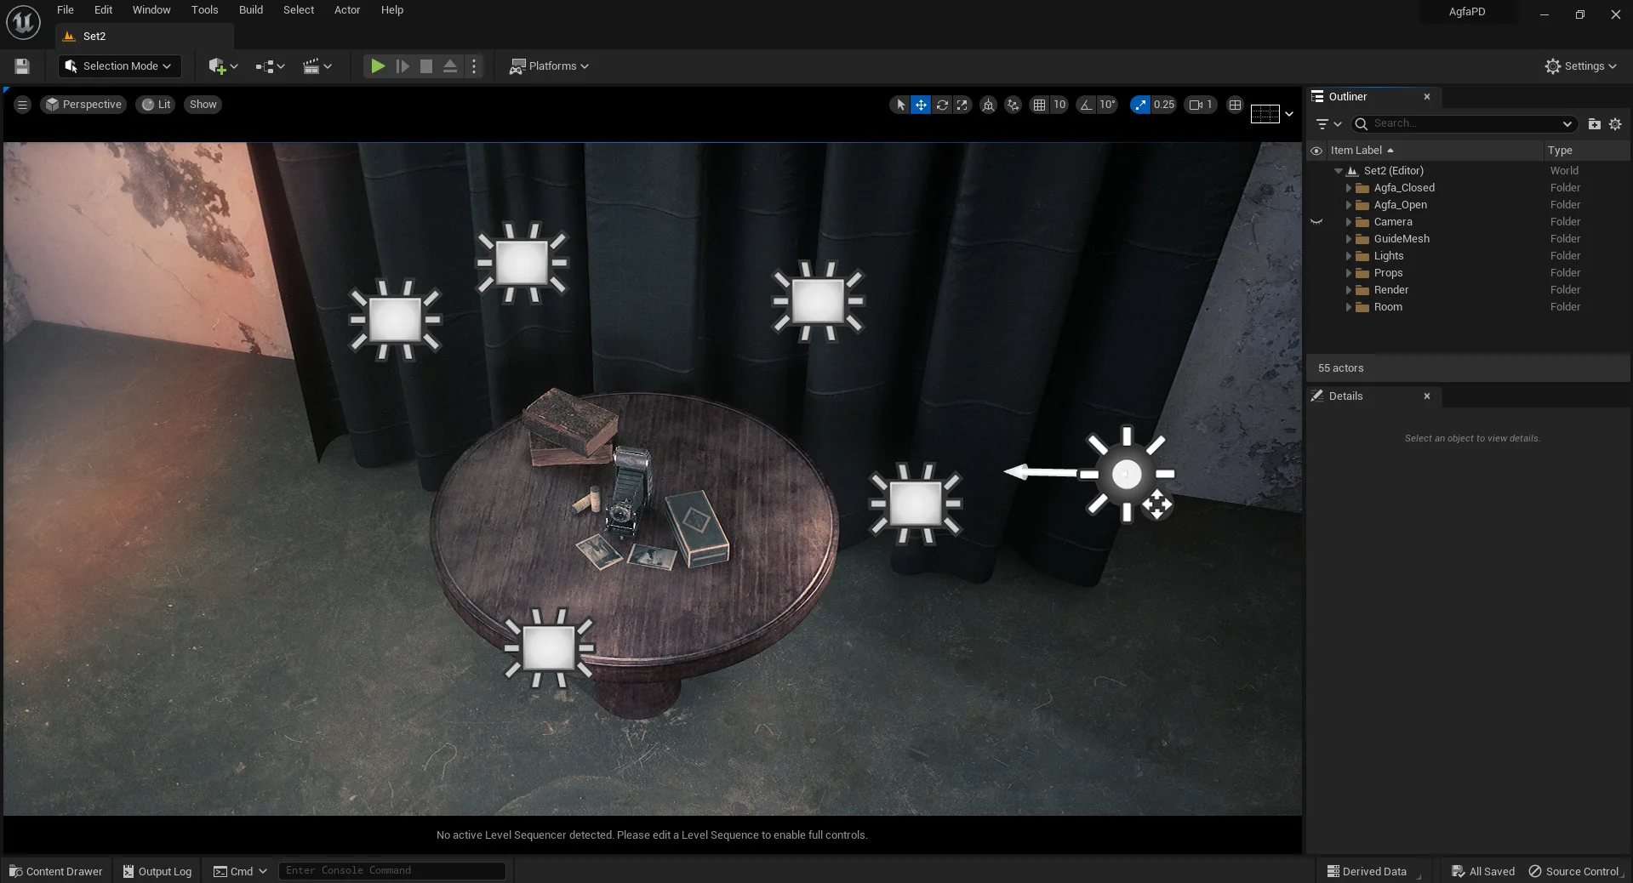Toggle rotation snapping angle icon

[x=1086, y=105]
